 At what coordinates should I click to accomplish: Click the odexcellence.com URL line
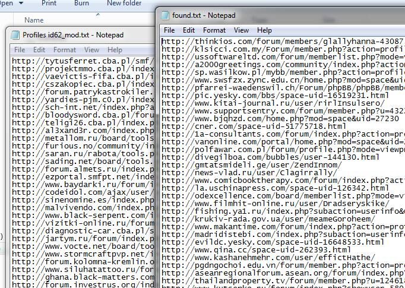(283, 196)
